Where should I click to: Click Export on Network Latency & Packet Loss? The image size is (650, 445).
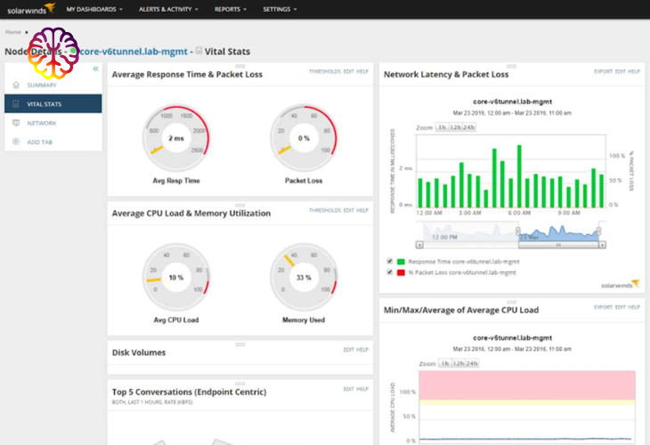[x=603, y=72]
